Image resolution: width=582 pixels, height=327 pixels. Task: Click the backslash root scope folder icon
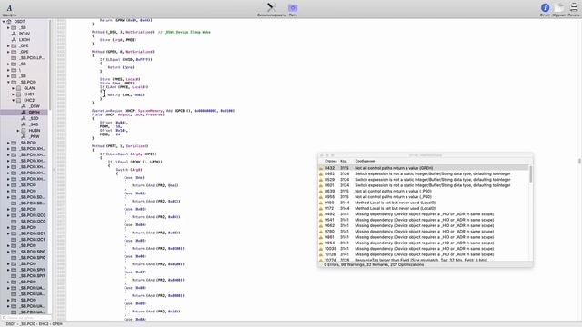click(14, 70)
